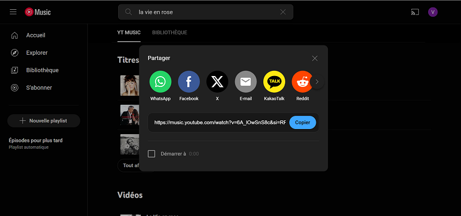Click the Tout afficher button
Image resolution: width=461 pixels, height=216 pixels.
[x=129, y=165]
